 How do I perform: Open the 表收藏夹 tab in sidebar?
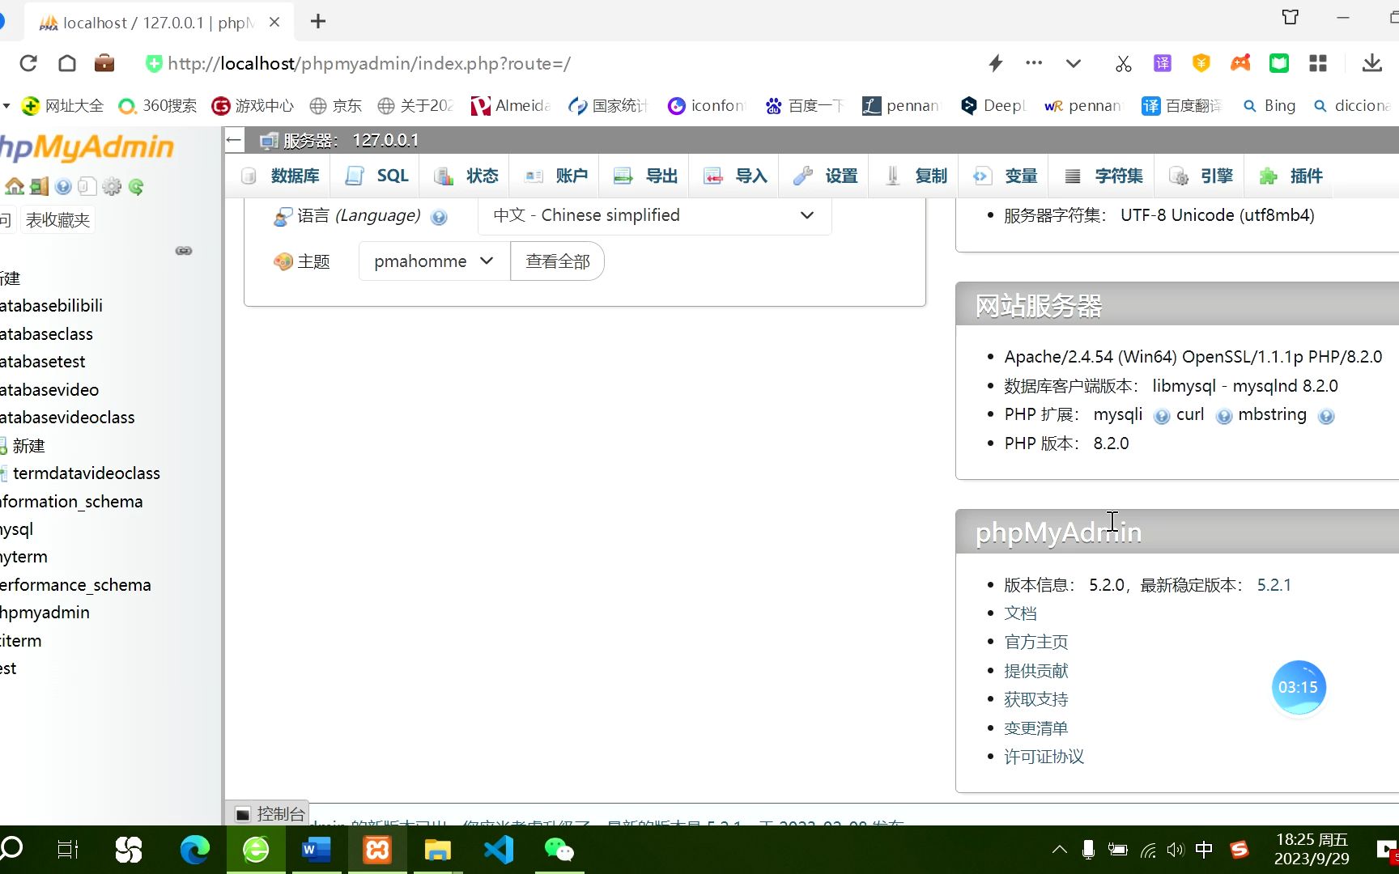tap(57, 220)
